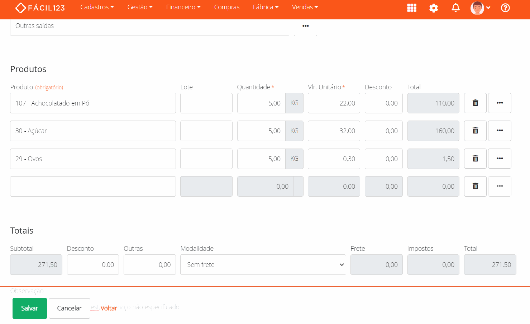
Task: Expand the Modalidade Sem frete dropdown
Action: pos(263,265)
